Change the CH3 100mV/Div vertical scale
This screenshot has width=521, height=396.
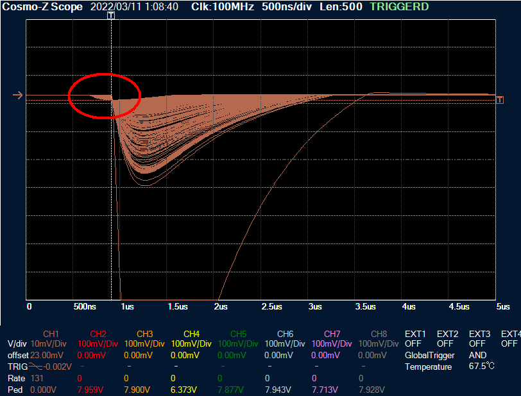point(144,344)
